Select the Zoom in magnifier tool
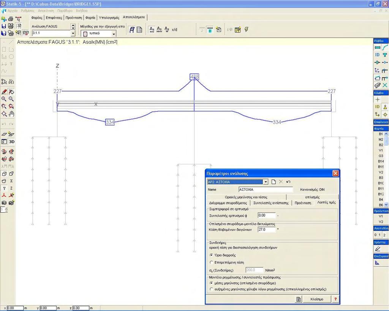 click(x=4, y=99)
